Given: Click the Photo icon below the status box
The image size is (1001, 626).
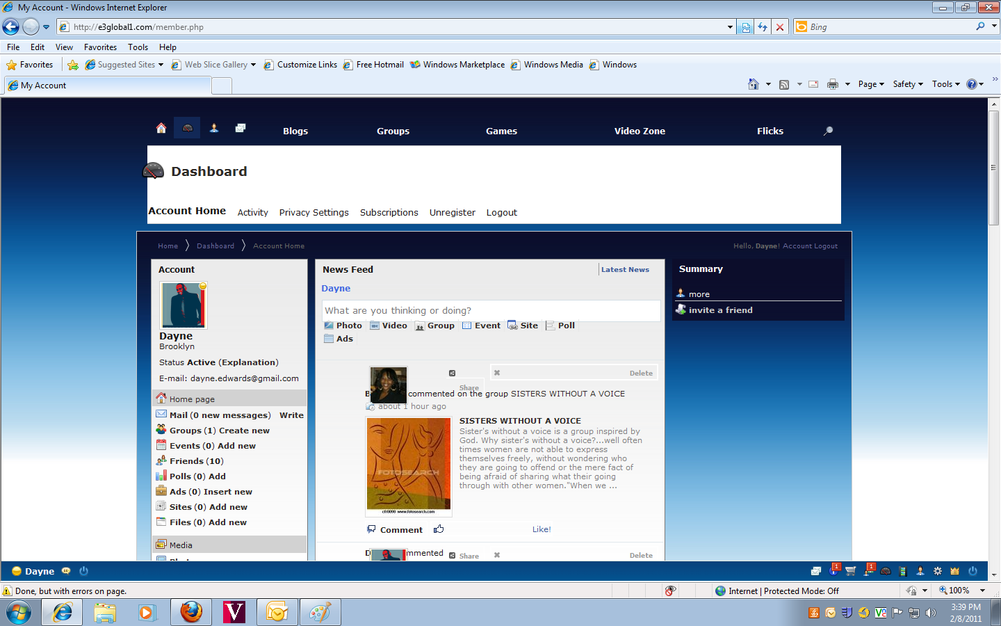Looking at the screenshot, I should 329,326.
